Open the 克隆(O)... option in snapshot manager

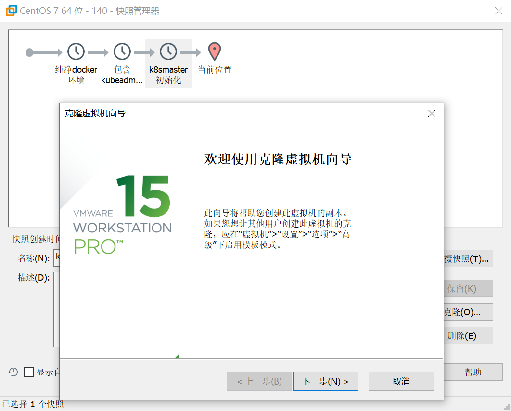(468, 312)
